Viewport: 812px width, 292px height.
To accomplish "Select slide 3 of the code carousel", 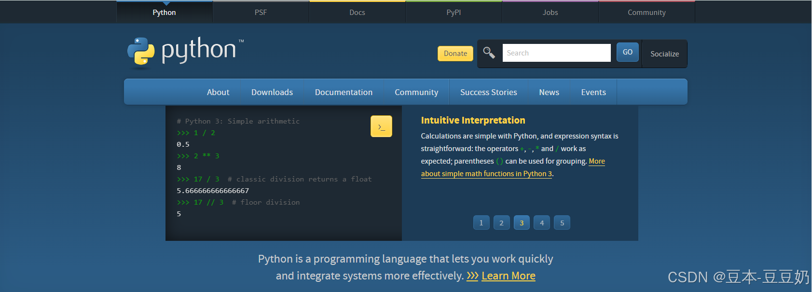I will 522,222.
